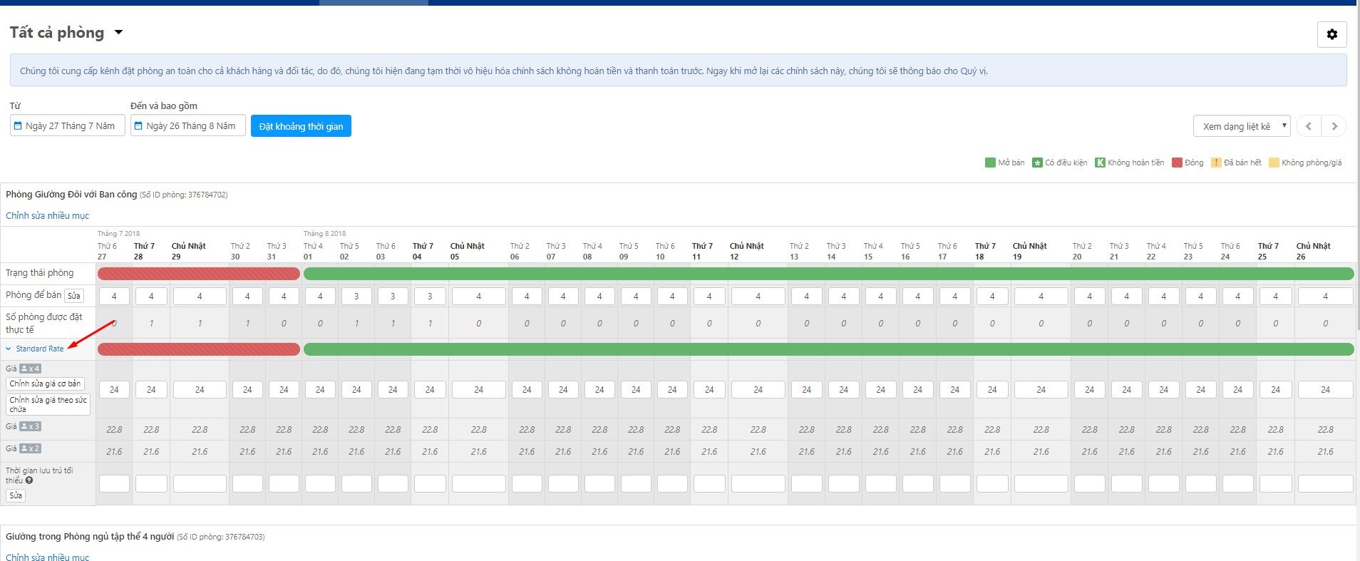1360x561 pixels.
Task: Click the 'Chủ Nhật 29' date column header
Action: point(188,251)
